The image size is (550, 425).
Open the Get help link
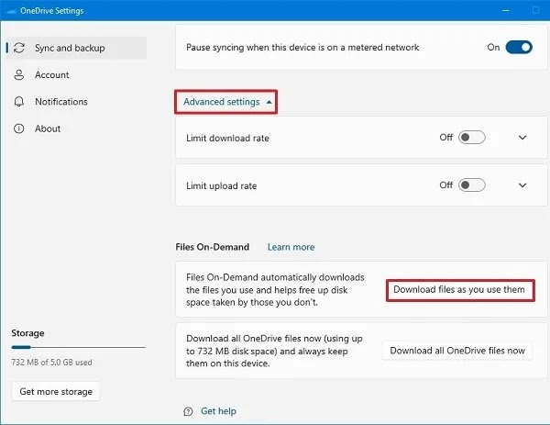point(218,411)
